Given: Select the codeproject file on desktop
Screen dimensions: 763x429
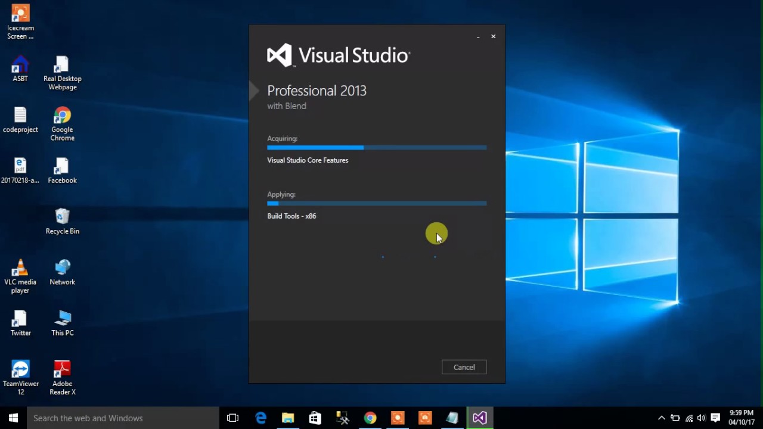Looking at the screenshot, I should tap(20, 120).
